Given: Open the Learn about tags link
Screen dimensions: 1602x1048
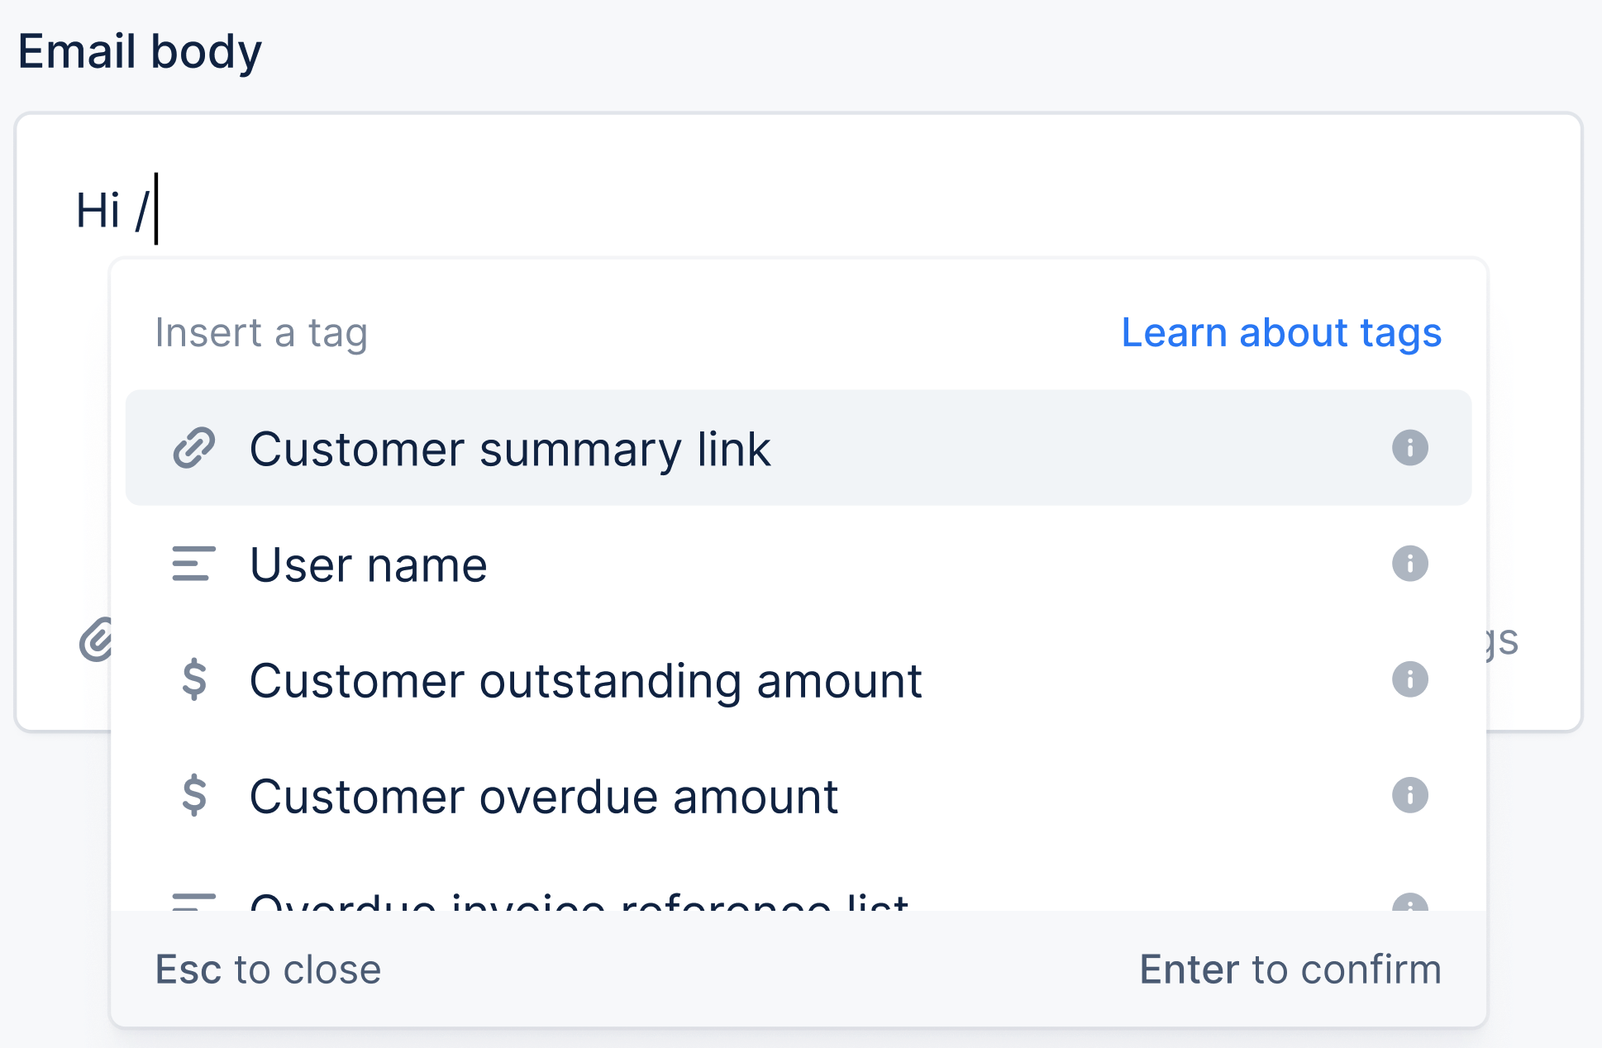Looking at the screenshot, I should [1281, 333].
